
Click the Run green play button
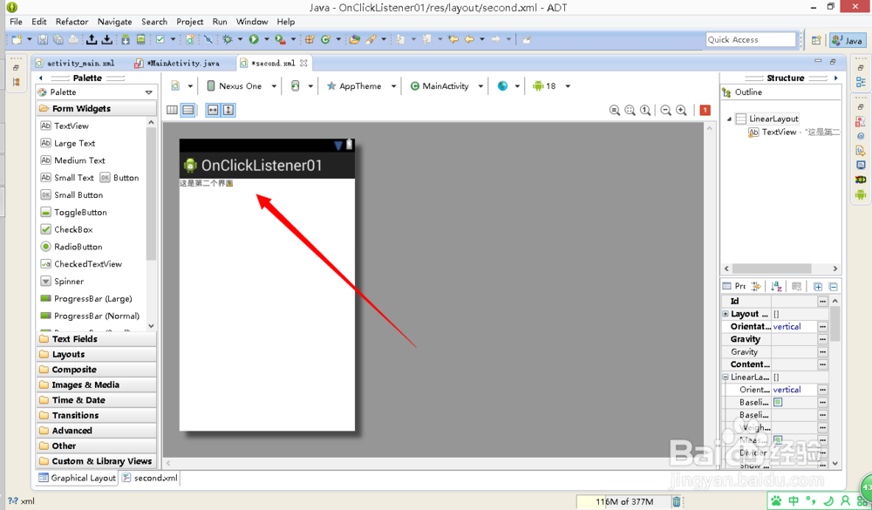pyautogui.click(x=254, y=39)
